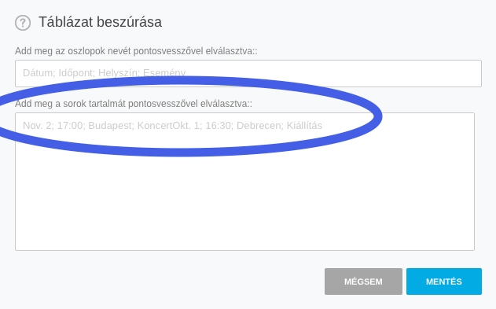
Task: Focus the row contents text area
Action: tap(244, 182)
